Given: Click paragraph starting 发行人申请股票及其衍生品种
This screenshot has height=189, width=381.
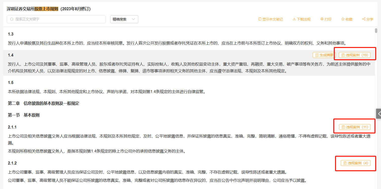Looking at the screenshot, I should point(177,43).
